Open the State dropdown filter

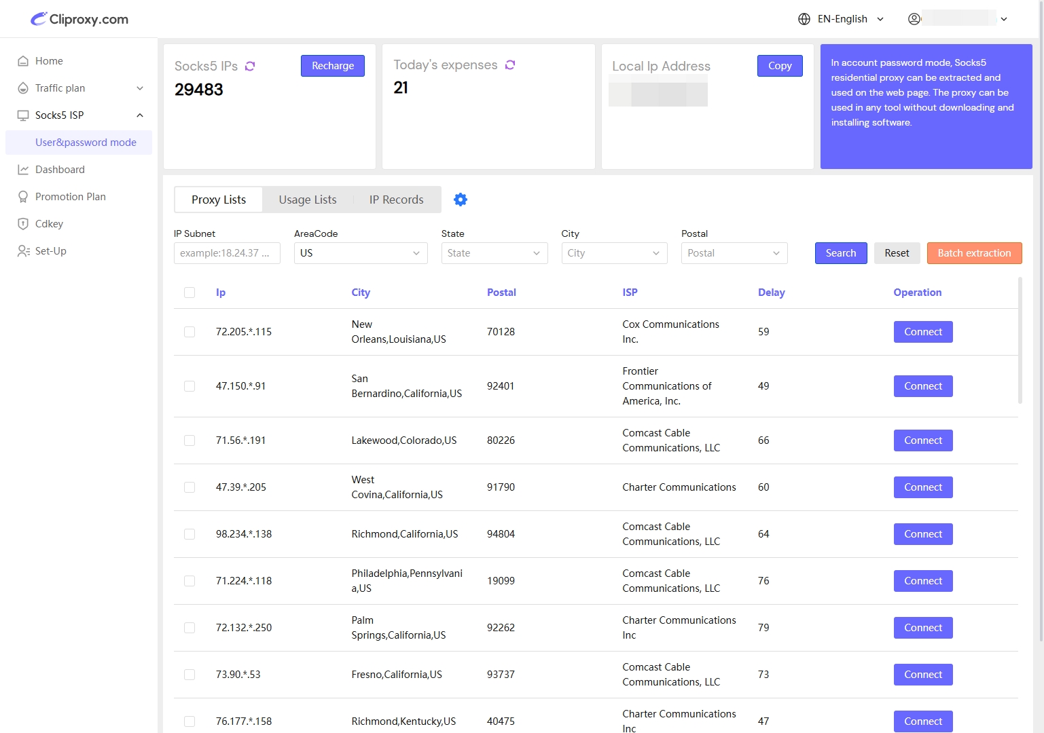coord(494,253)
